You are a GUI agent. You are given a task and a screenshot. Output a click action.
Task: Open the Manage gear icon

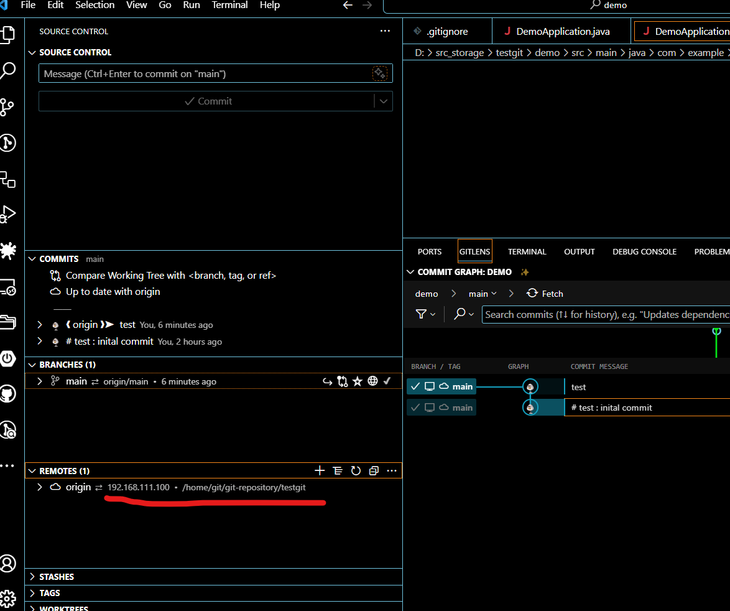point(8,599)
